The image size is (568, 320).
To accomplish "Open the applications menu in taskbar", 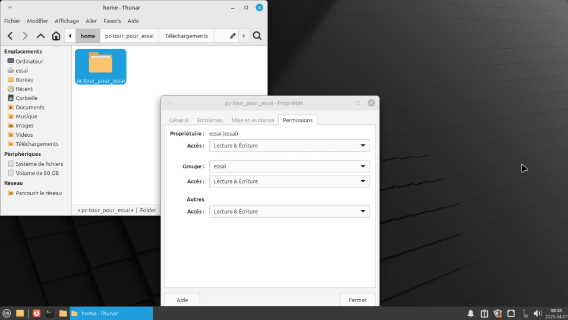I will pos(7,313).
